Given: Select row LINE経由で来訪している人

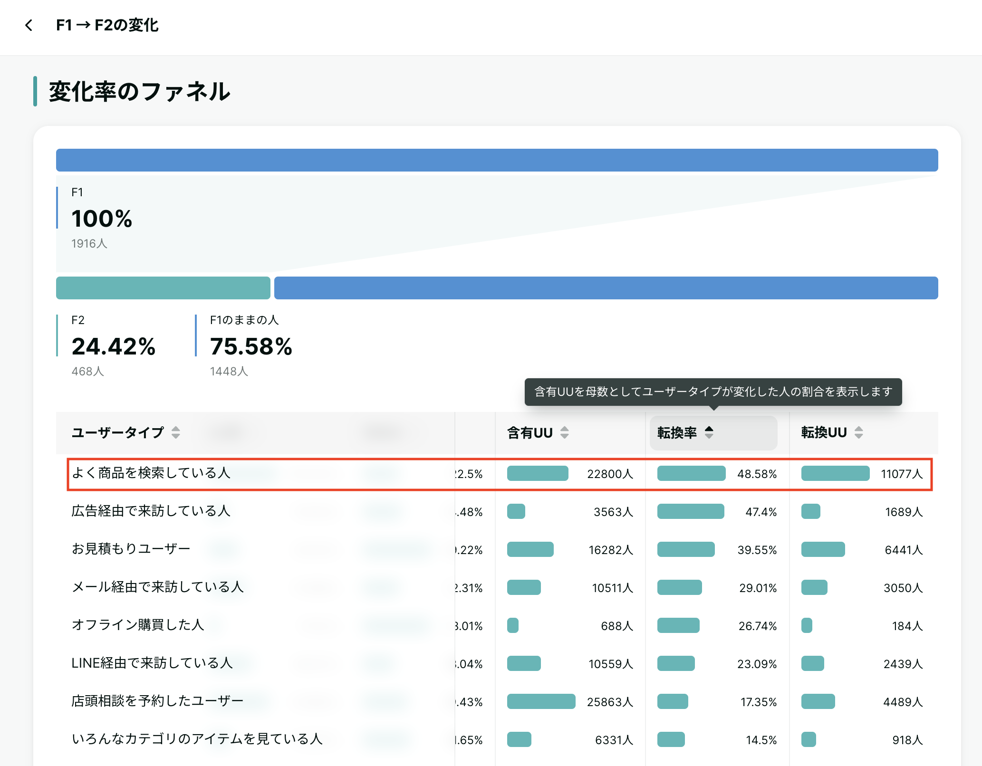Looking at the screenshot, I should [x=497, y=664].
